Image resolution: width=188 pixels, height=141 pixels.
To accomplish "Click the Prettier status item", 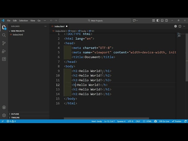I will click(177, 121).
